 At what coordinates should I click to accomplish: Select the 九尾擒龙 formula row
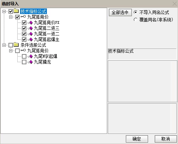tap(42, 62)
